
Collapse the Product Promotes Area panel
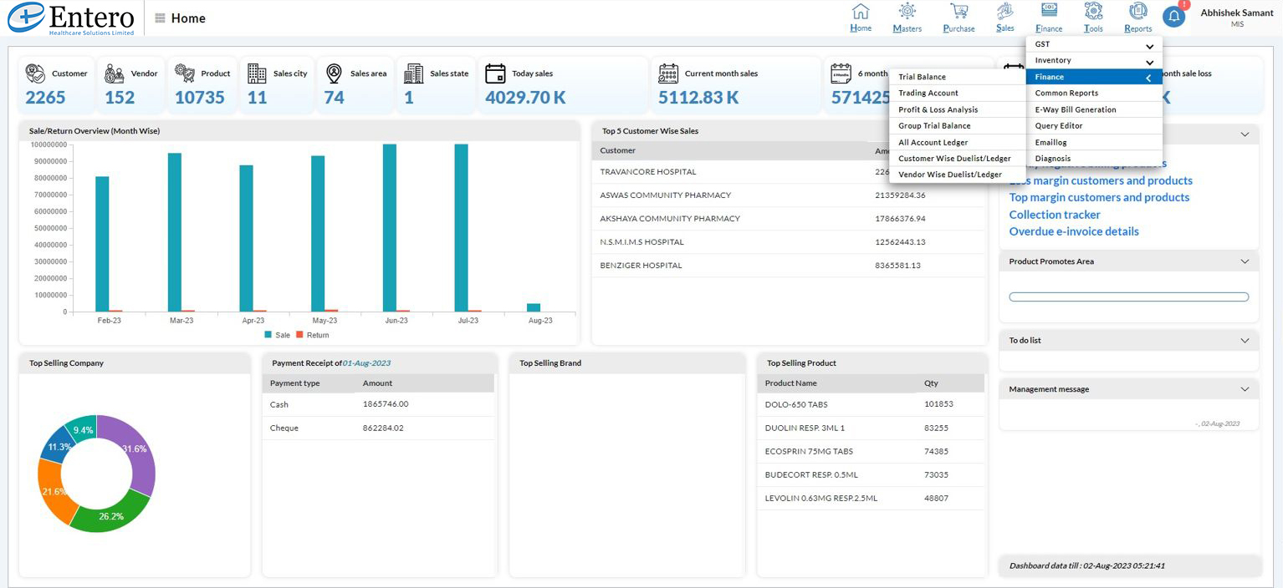[x=1245, y=261]
